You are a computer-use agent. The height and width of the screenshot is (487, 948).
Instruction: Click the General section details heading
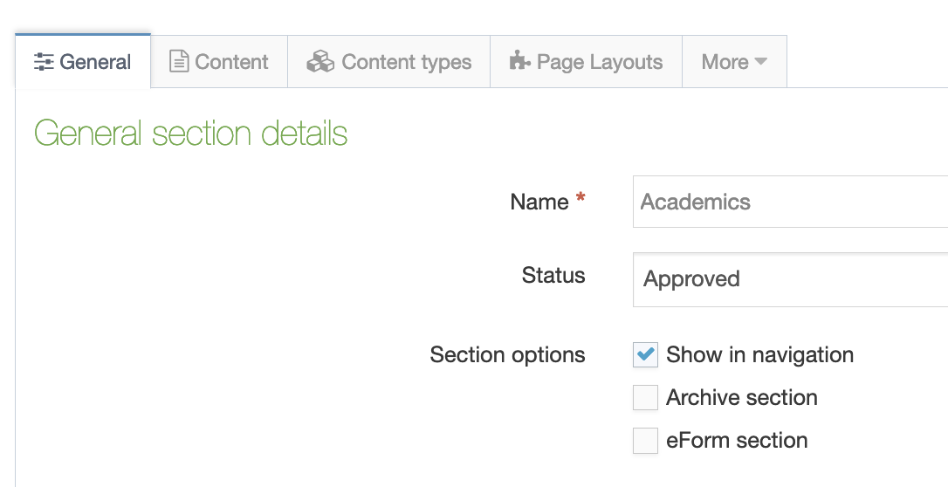190,134
